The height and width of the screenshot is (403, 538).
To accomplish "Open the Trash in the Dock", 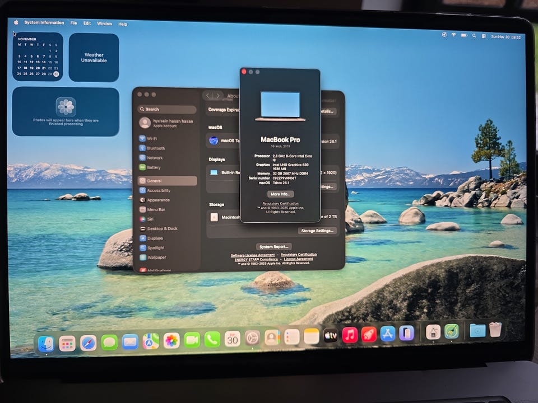I will [495, 329].
